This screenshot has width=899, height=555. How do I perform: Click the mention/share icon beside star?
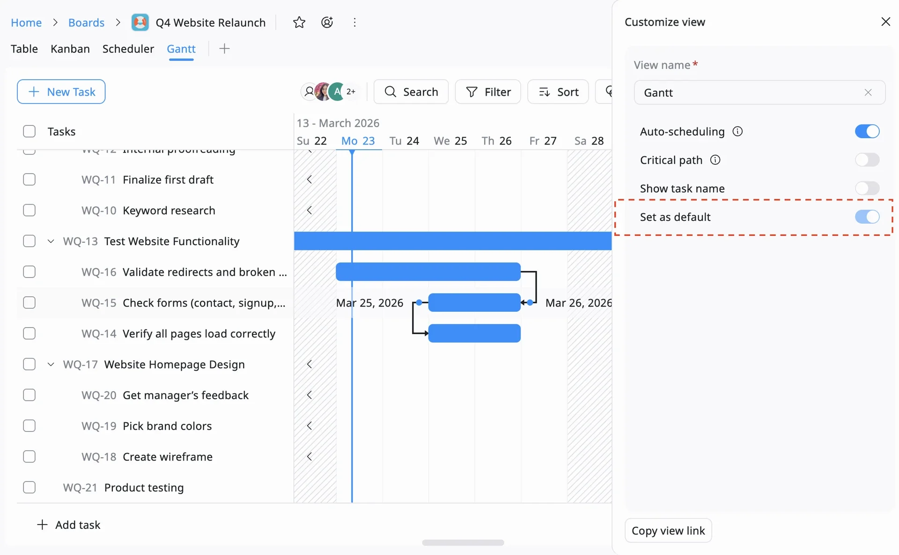point(327,22)
